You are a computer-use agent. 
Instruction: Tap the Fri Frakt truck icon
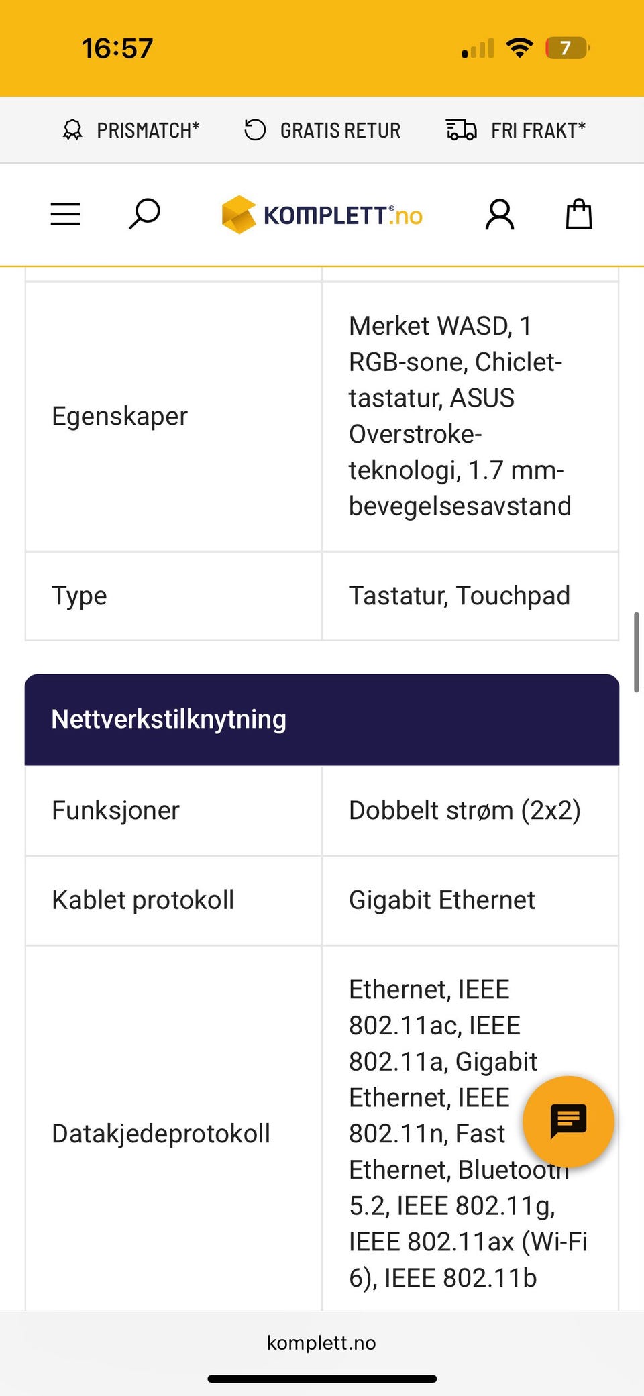(x=462, y=130)
